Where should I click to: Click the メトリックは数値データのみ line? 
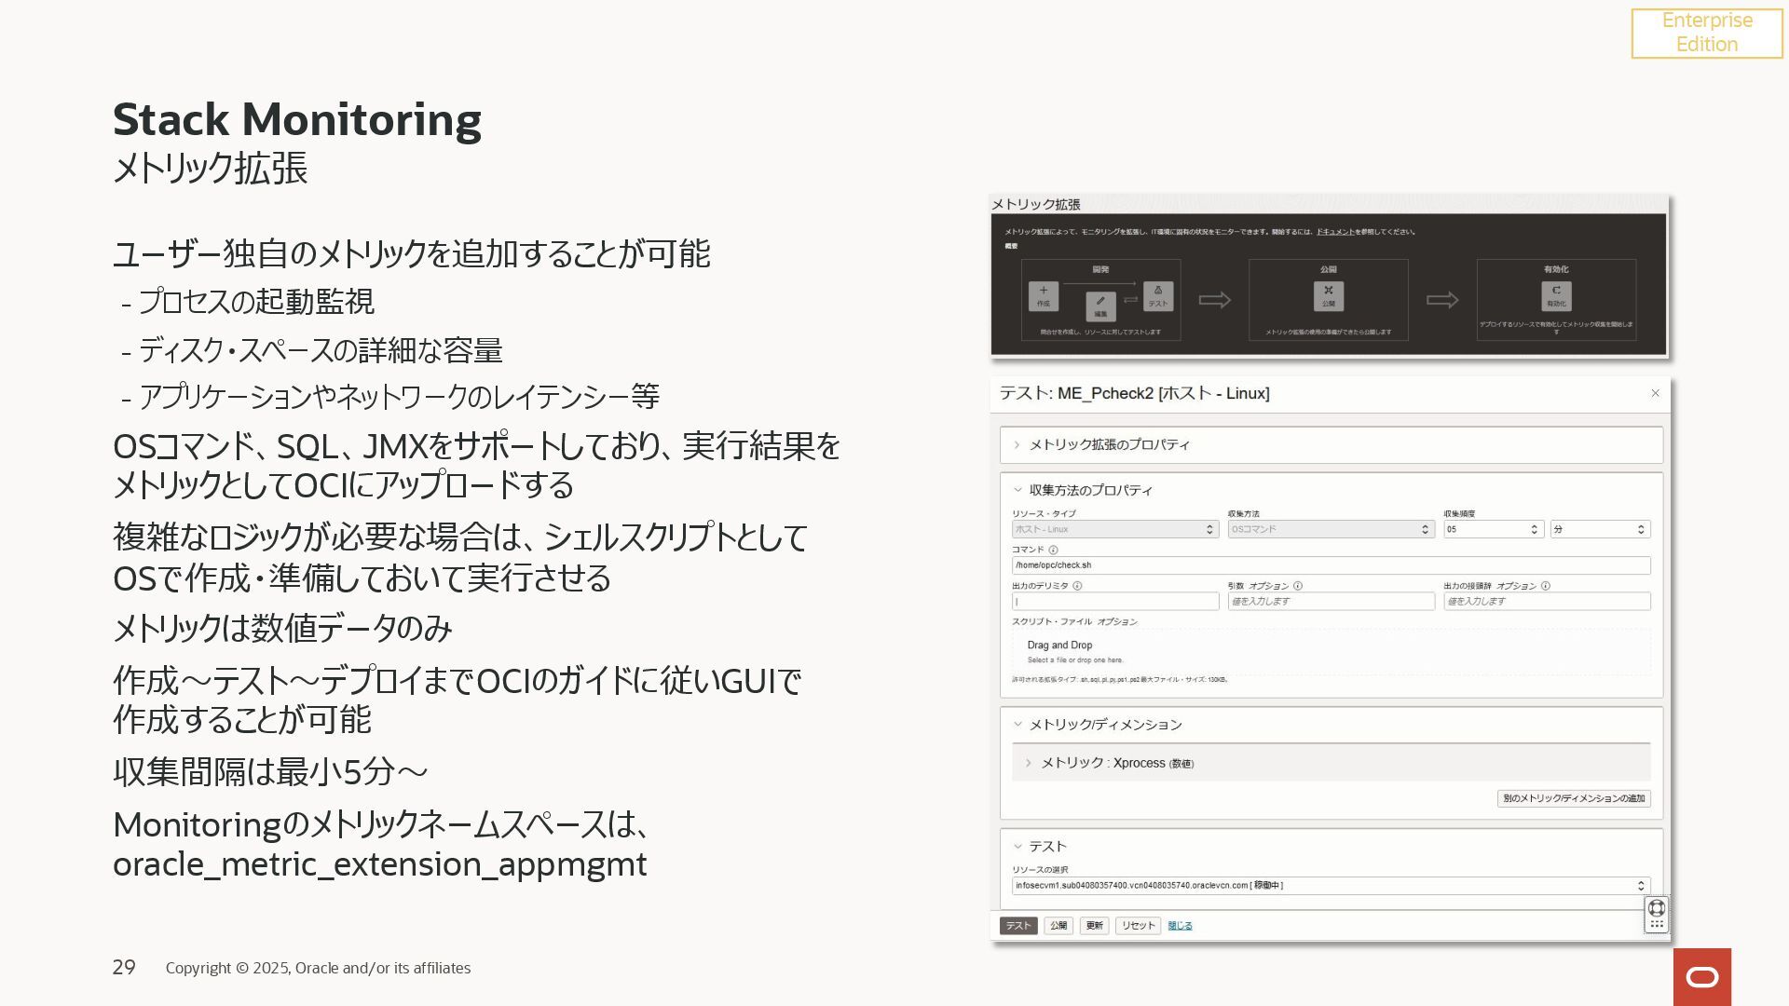[x=282, y=628]
